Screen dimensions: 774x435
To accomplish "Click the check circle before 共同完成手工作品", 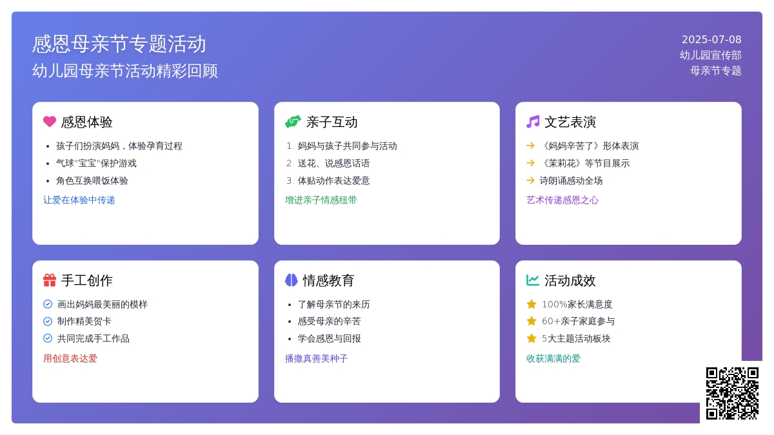I will (48, 338).
